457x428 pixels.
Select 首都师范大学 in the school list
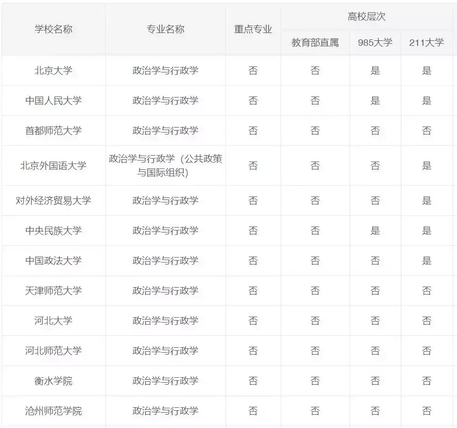click(53, 131)
